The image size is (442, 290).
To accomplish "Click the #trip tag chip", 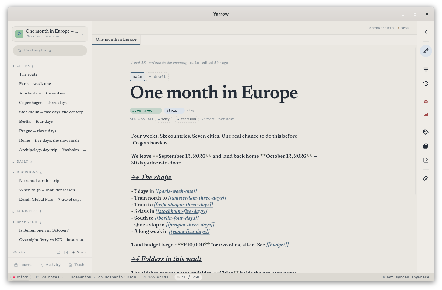I will [174, 111].
